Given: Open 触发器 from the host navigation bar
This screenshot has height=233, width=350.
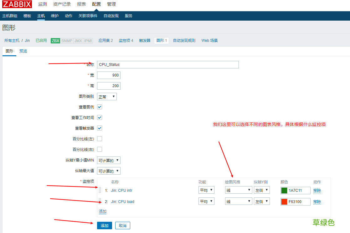Looking at the screenshot, I should 145,40.
